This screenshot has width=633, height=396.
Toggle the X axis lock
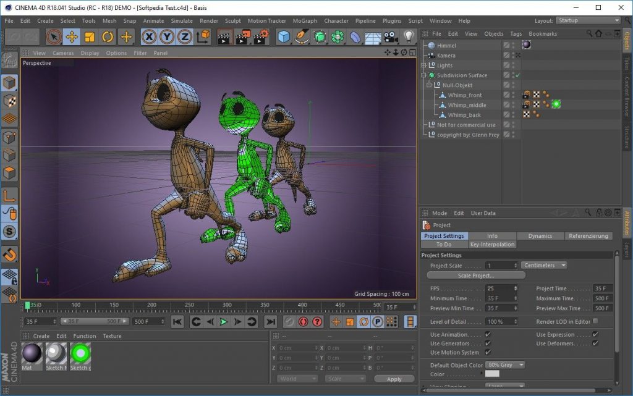tap(149, 37)
